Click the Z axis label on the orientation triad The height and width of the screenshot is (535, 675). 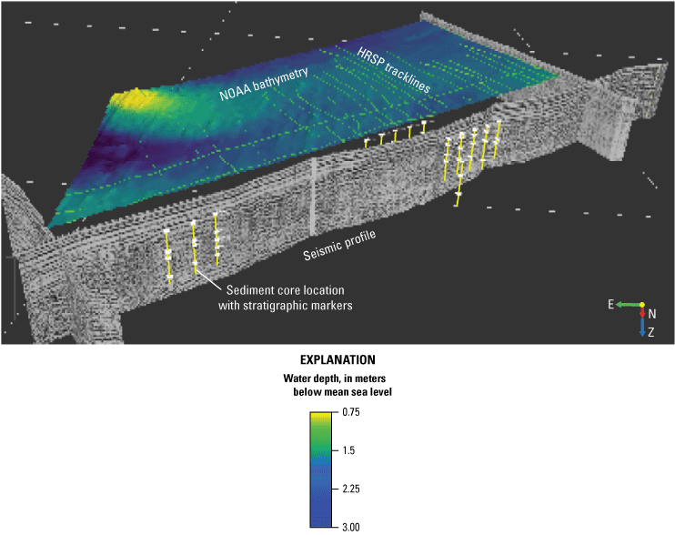(x=651, y=332)
